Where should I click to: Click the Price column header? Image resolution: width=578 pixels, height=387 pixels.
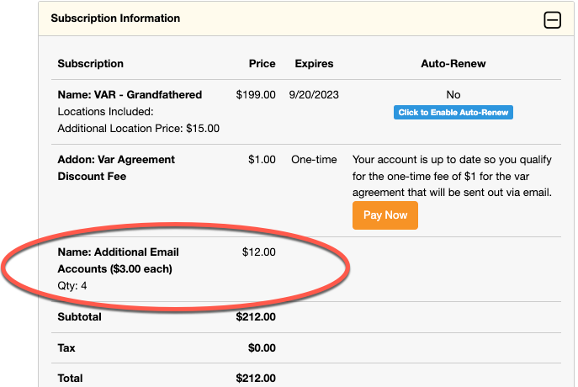[x=262, y=64]
